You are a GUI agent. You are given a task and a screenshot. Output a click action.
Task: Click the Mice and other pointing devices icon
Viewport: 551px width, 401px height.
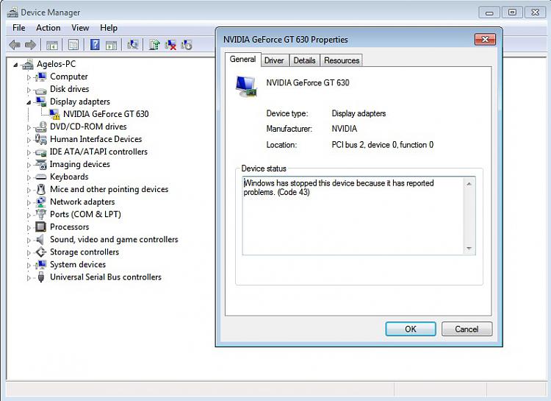[40, 189]
